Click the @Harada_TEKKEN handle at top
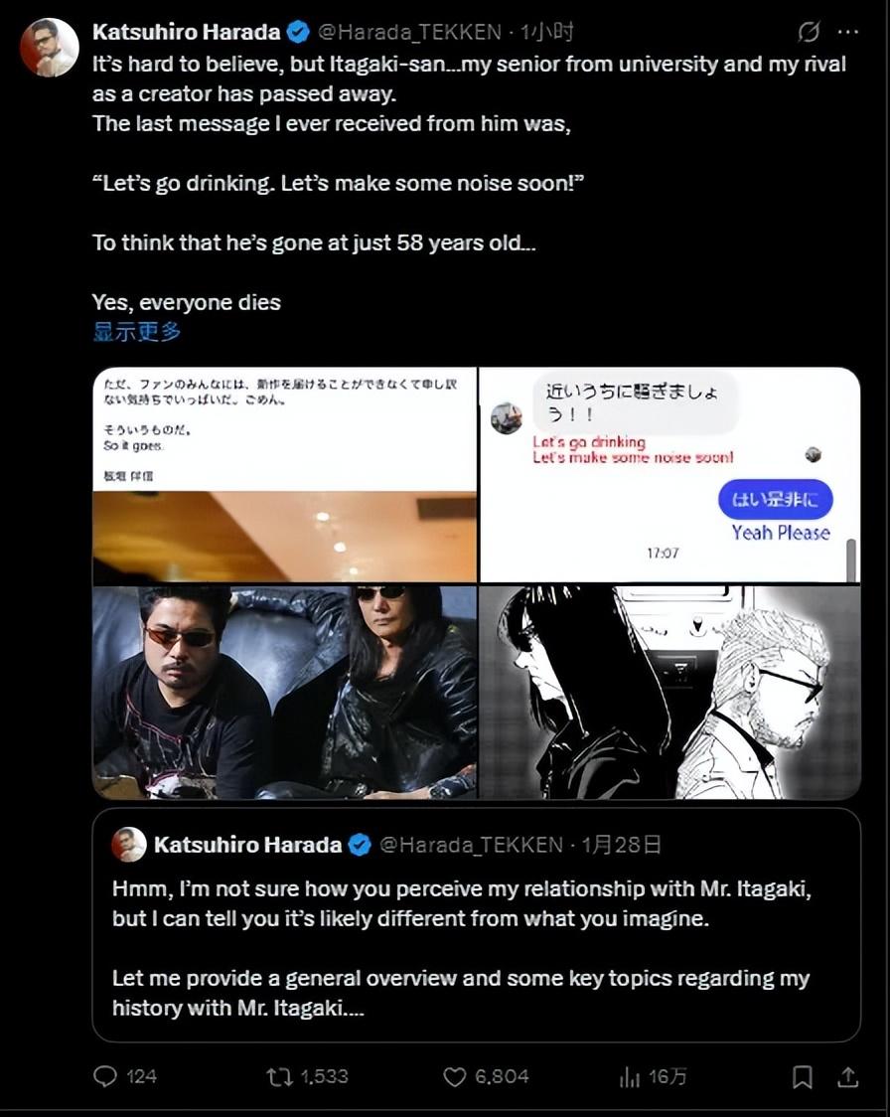 coord(409,32)
